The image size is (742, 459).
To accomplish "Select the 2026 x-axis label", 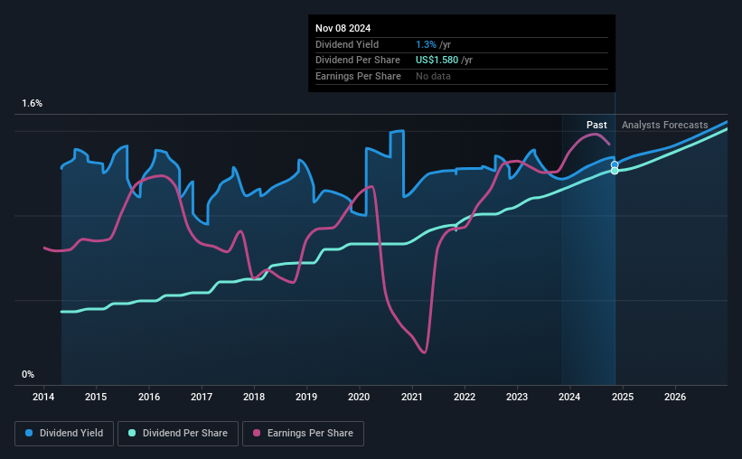I will click(x=675, y=397).
